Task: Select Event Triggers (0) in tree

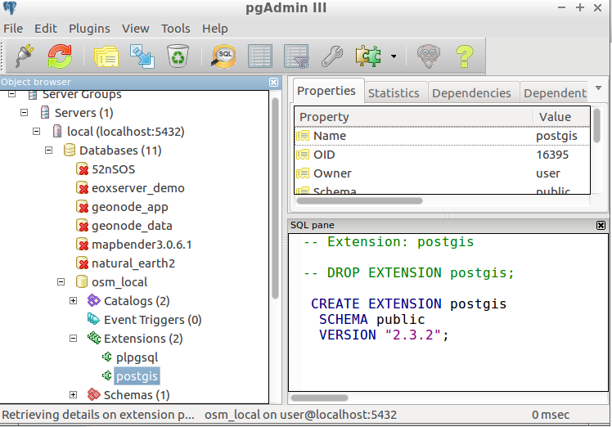Action: click(x=152, y=320)
